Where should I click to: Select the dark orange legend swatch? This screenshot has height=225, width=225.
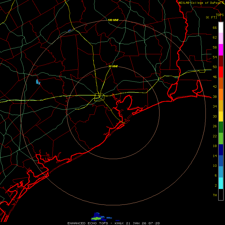tap(221, 83)
